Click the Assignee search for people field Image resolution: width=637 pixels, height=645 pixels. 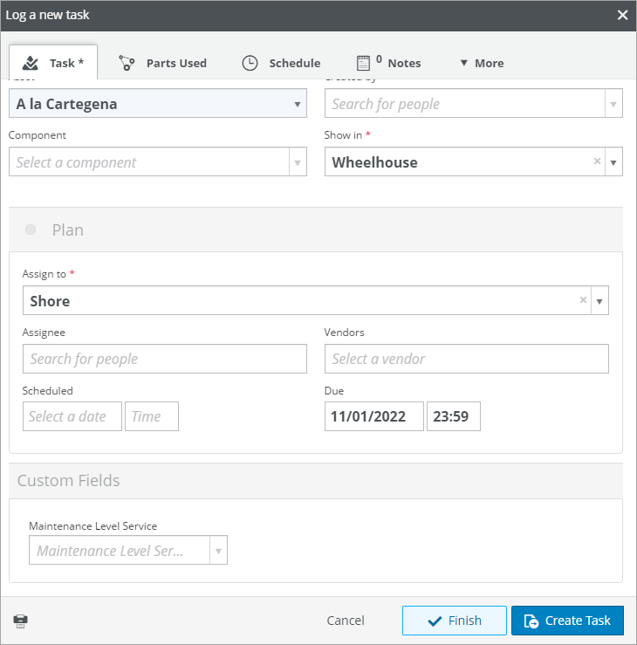[165, 359]
